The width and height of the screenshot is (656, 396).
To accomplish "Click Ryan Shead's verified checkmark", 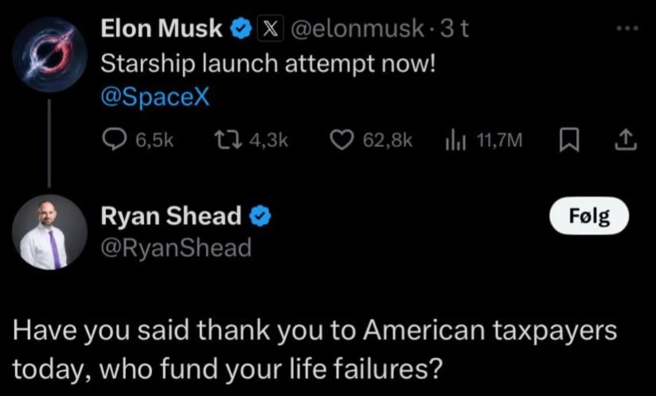I will click(259, 217).
